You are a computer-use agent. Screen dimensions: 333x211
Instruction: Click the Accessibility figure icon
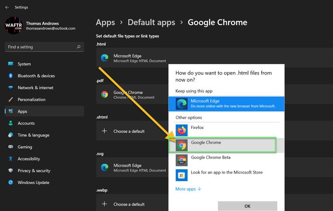(x=10, y=158)
